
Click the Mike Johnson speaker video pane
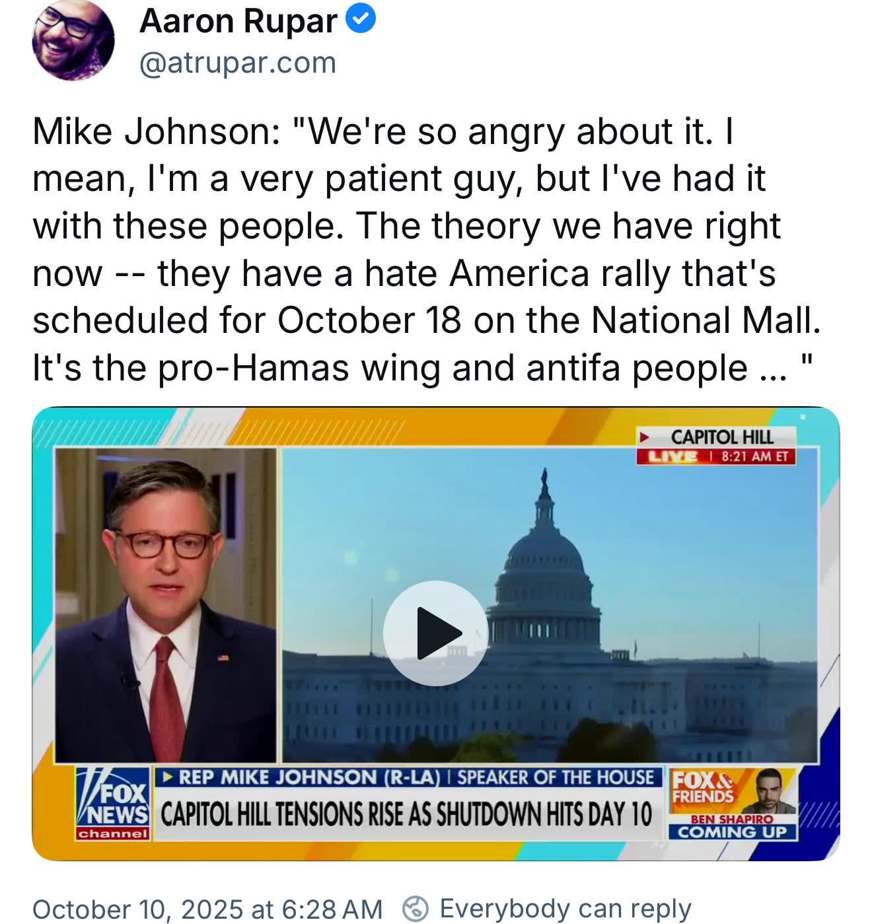[166, 604]
